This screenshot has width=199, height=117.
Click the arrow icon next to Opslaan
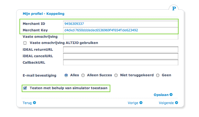click(x=171, y=95)
